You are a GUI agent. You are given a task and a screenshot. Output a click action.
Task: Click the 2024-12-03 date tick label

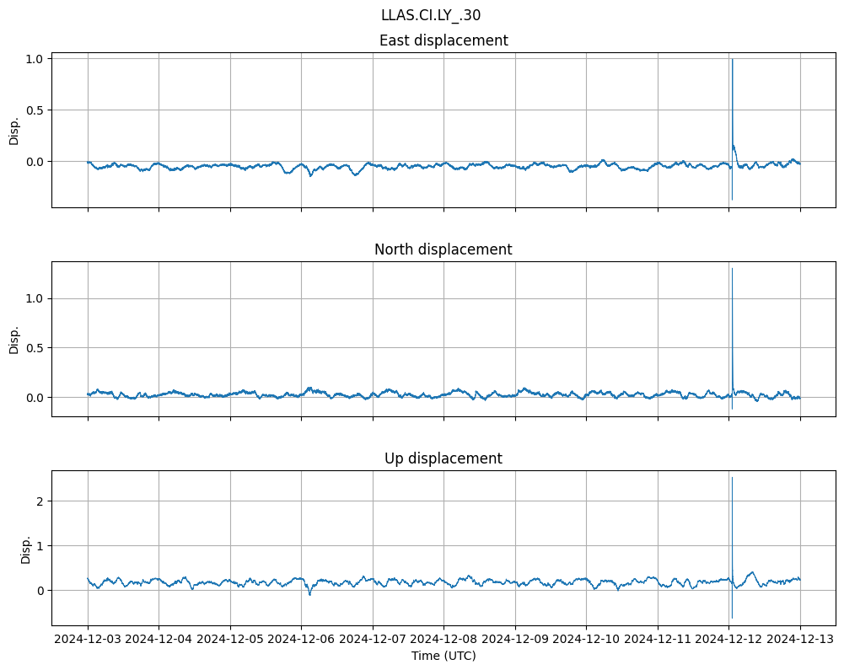pos(88,640)
